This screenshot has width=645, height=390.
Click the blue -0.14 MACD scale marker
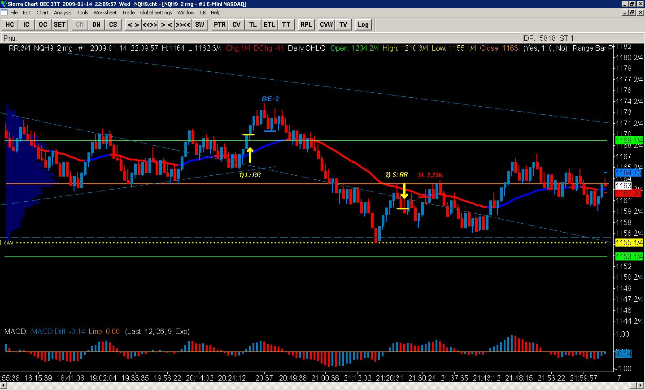[x=623, y=353]
